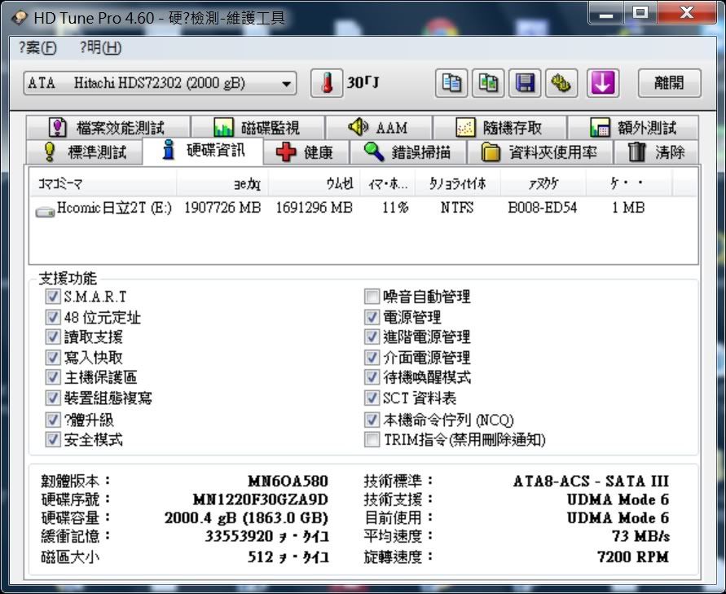Click the first partition list column header
This screenshot has height=594, width=726.
pos(103,184)
